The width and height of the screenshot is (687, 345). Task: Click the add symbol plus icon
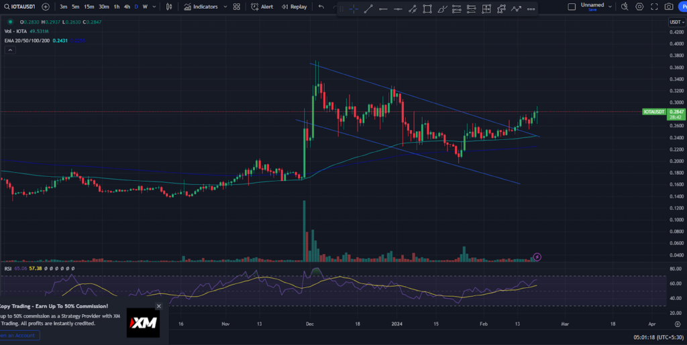point(46,7)
